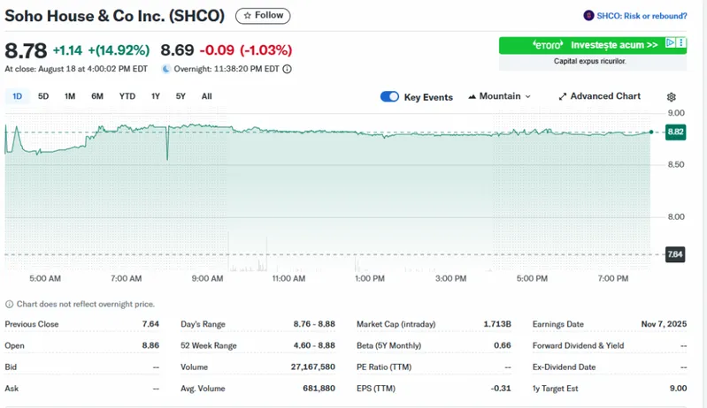Expand the Mountain chart type dropdown
The width and height of the screenshot is (707, 408).
[500, 96]
